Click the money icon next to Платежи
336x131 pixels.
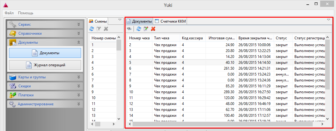(x=13, y=95)
